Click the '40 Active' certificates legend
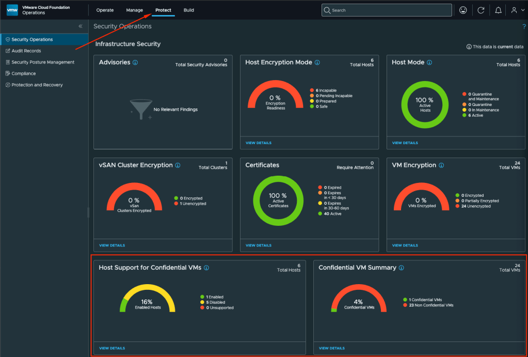Screen dimensions: 528x357 [x=330, y=214]
